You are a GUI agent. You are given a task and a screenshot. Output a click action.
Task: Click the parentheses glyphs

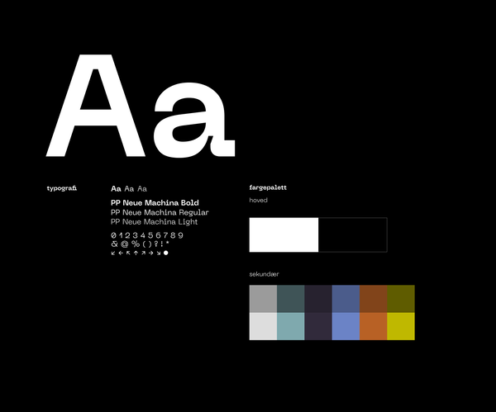click(x=147, y=244)
